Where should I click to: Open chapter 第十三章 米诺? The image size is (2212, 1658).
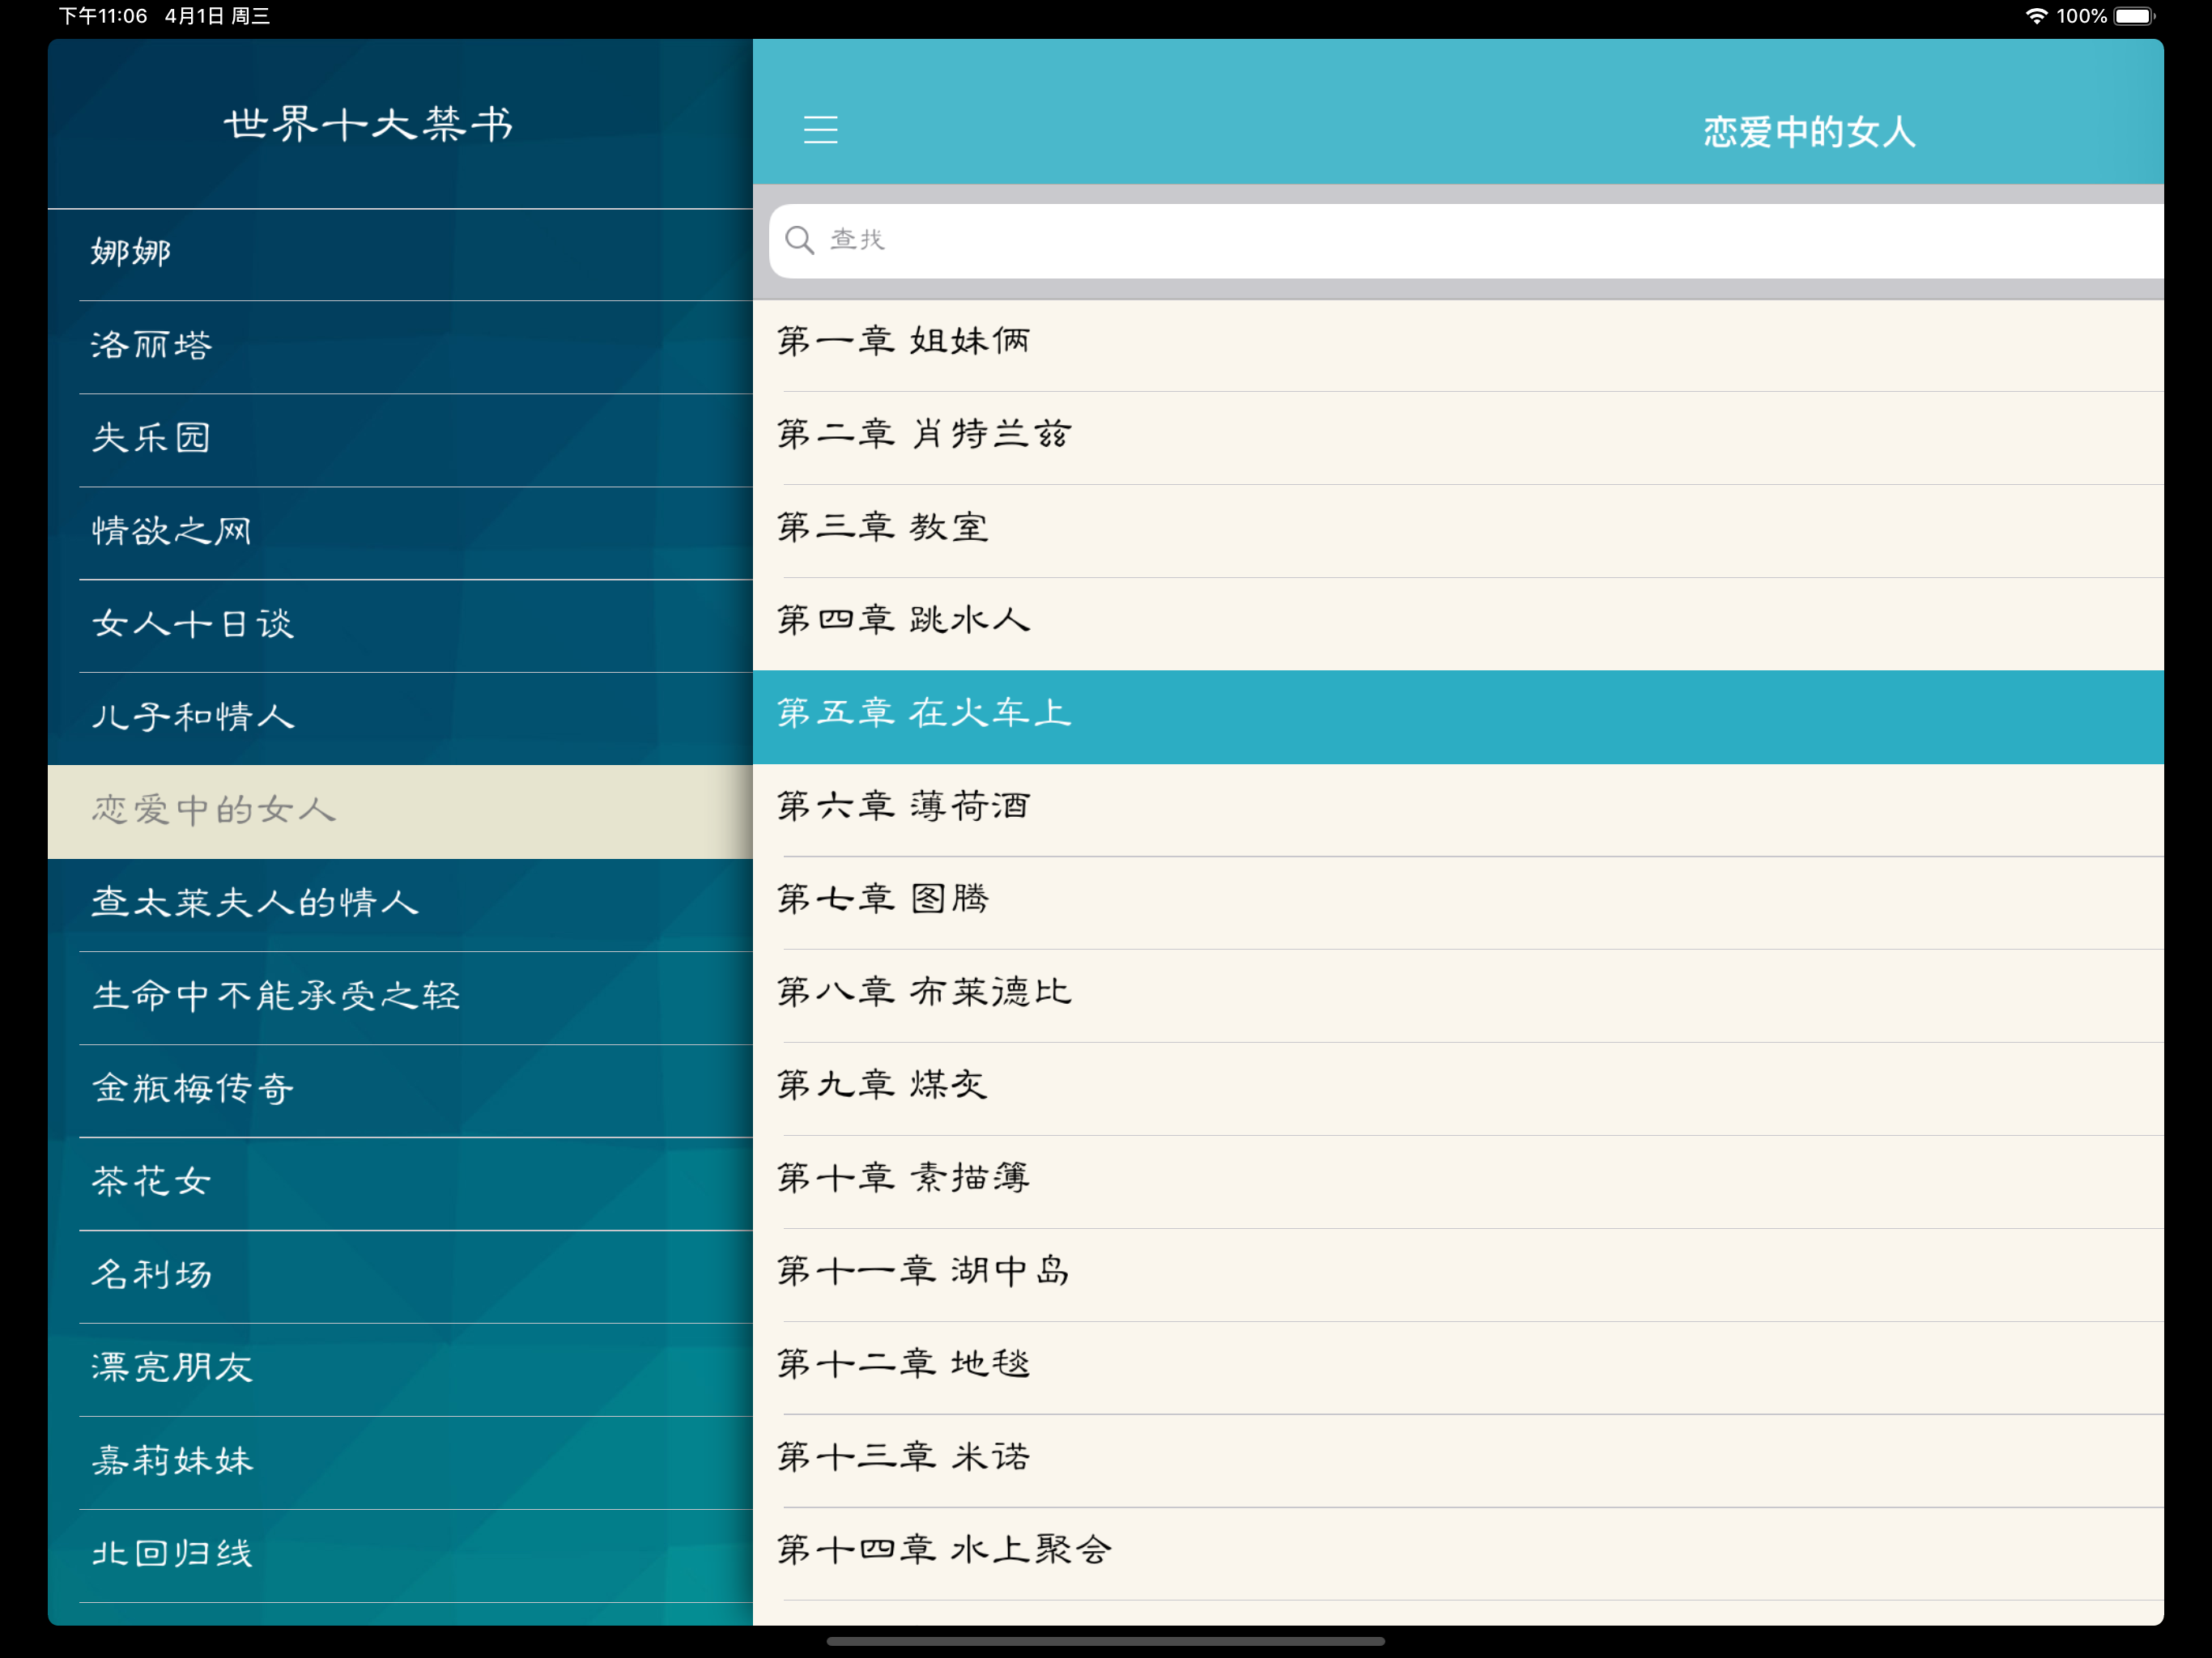(x=1458, y=1461)
